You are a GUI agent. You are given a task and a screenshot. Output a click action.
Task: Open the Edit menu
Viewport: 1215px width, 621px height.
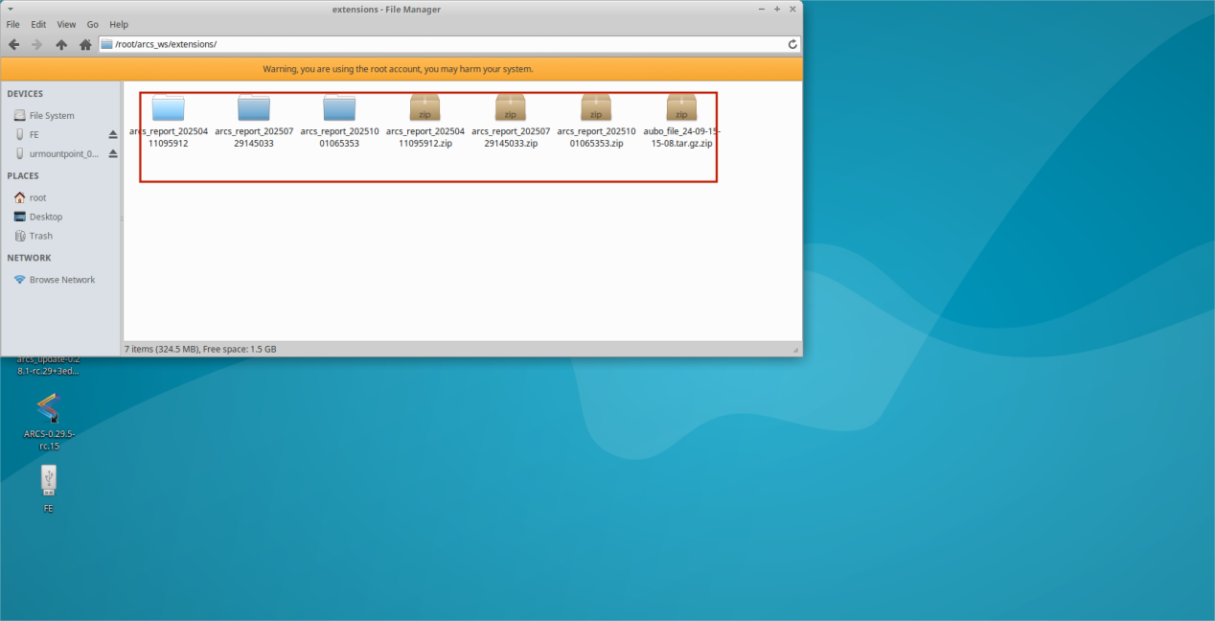[x=38, y=24]
